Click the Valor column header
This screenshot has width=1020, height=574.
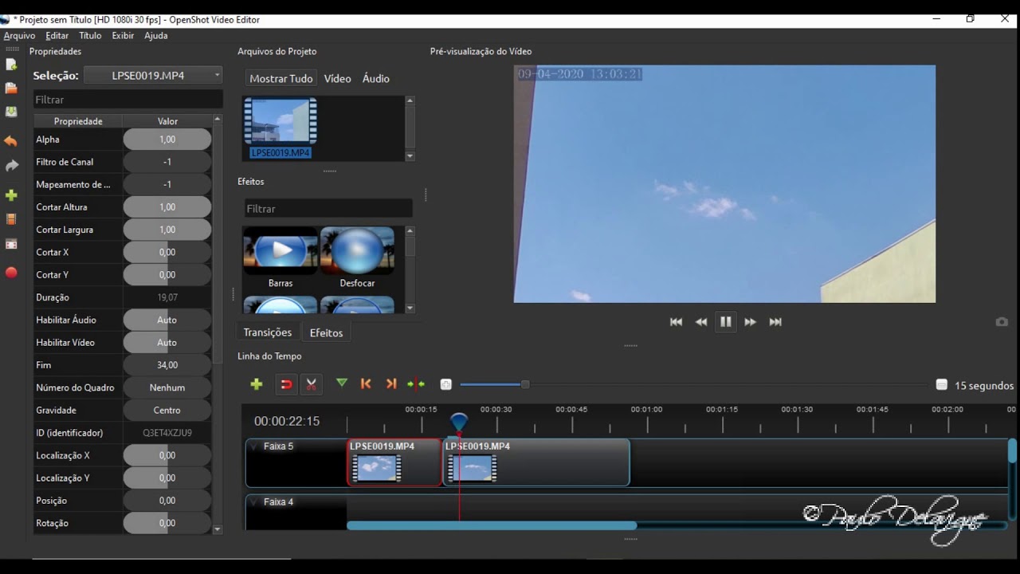pos(167,121)
